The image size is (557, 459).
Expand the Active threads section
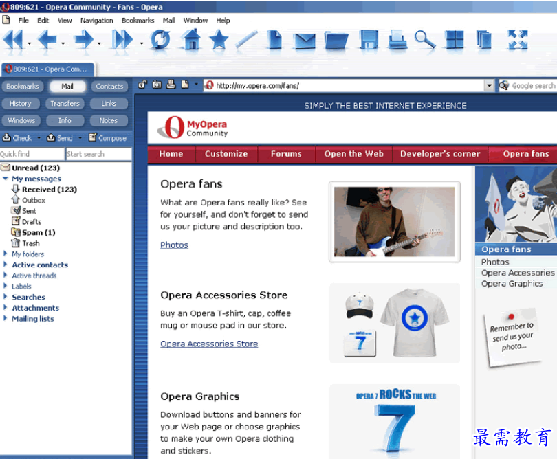click(x=6, y=275)
